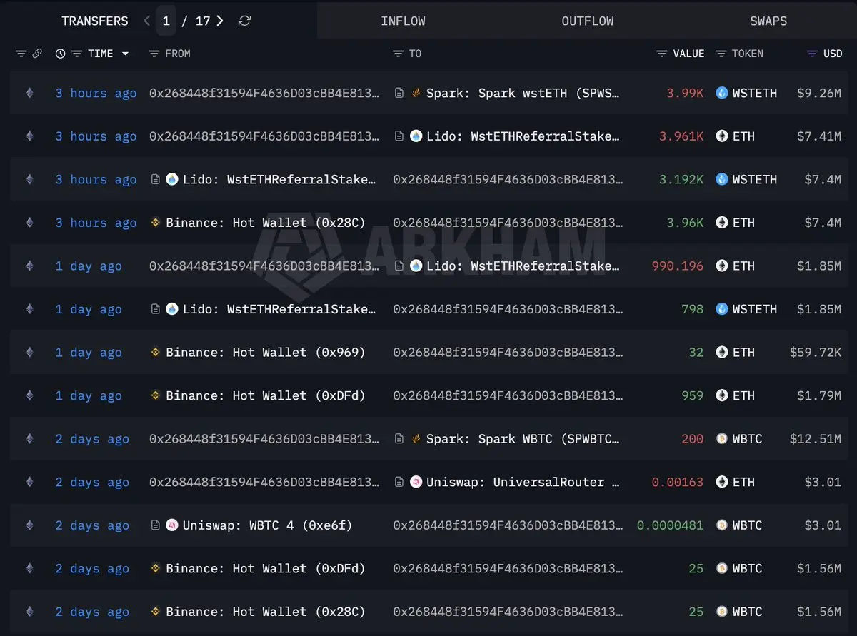
Task: Click Ethereum chain icon on $12.51M row
Action: [x=29, y=438]
